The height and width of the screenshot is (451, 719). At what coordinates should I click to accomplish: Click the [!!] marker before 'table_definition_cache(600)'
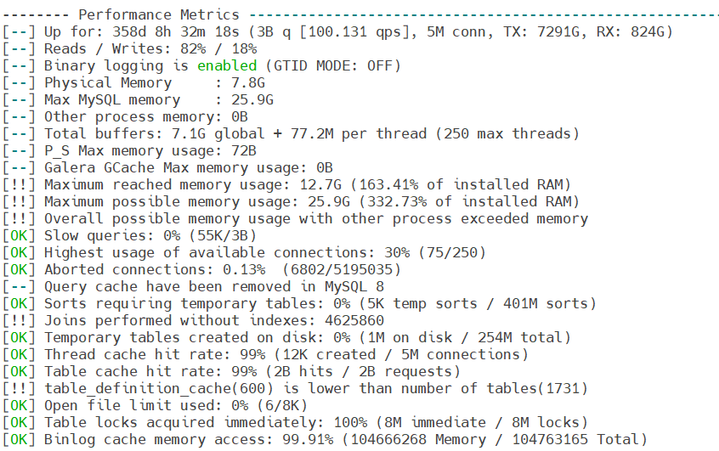(x=19, y=388)
